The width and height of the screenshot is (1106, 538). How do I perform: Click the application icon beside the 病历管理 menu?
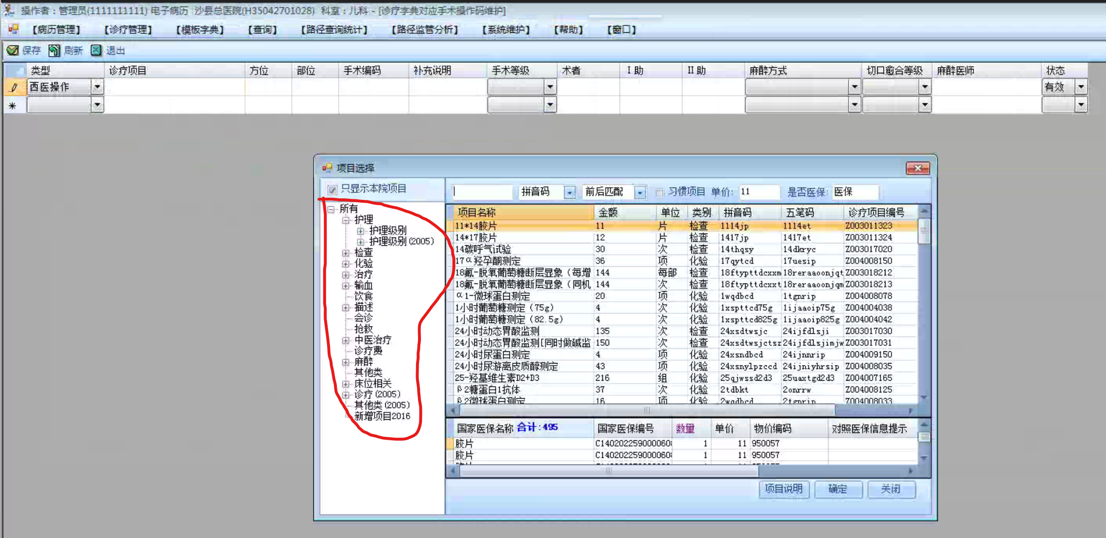point(13,29)
